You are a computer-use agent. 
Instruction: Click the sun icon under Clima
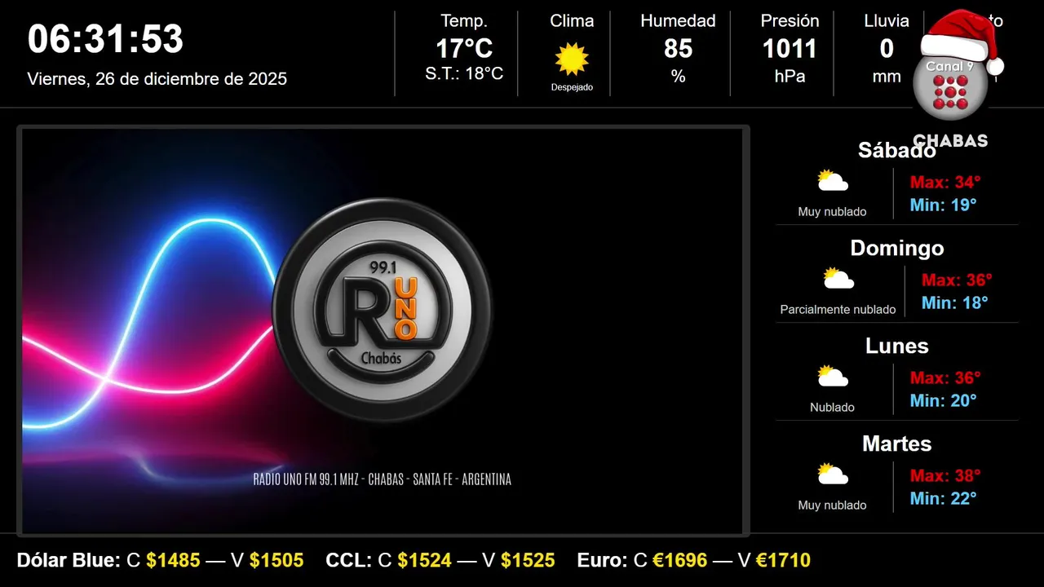572,60
